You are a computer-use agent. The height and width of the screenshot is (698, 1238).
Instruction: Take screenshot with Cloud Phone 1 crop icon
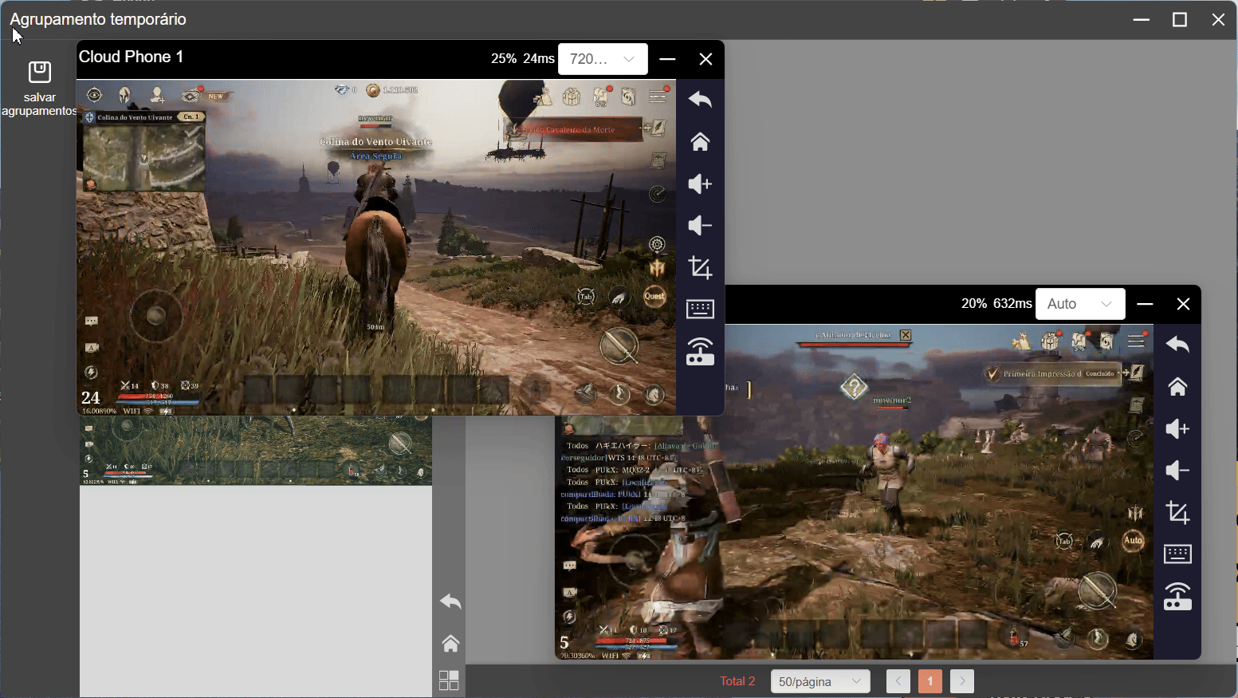point(700,267)
